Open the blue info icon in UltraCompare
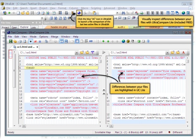Image resolution: width=196 pixels, height=140 pixels. point(148,41)
